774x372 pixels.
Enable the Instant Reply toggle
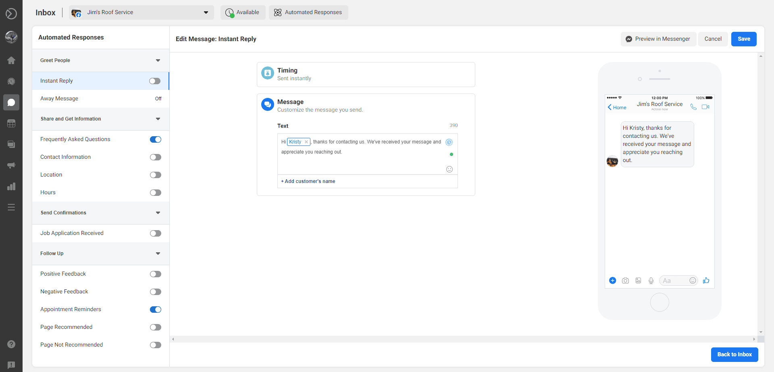155,81
